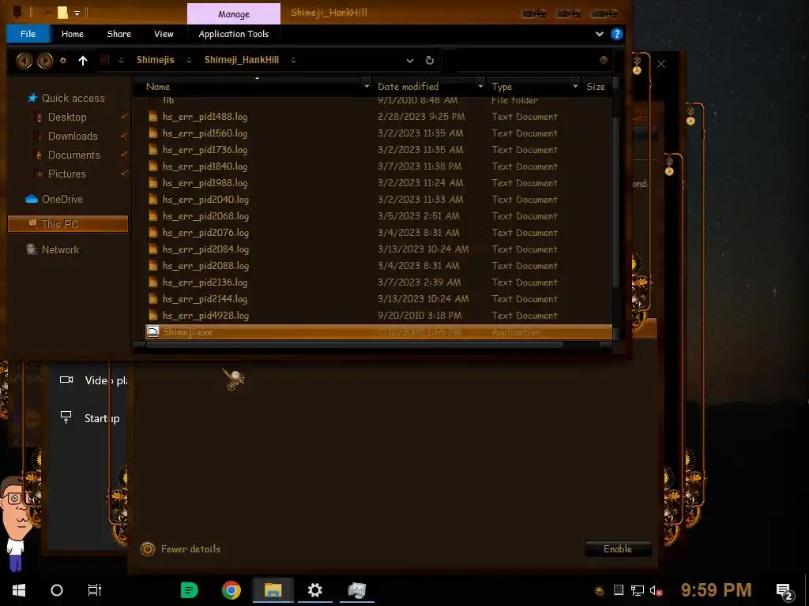
Task: Open the Application Tools tab
Action: [x=234, y=34]
